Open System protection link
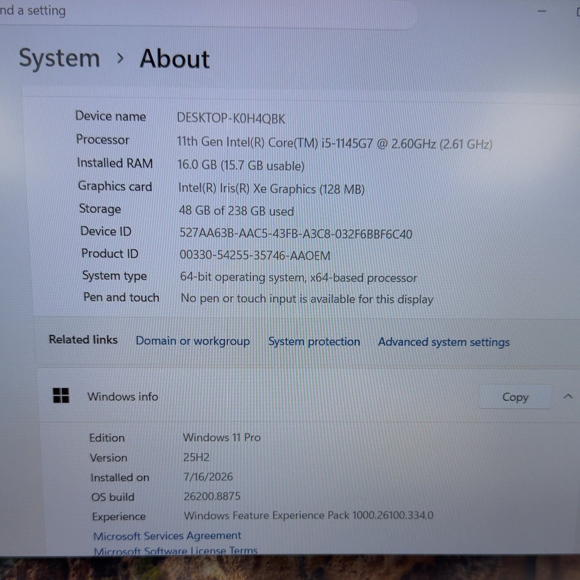This screenshot has width=580, height=580. [314, 342]
